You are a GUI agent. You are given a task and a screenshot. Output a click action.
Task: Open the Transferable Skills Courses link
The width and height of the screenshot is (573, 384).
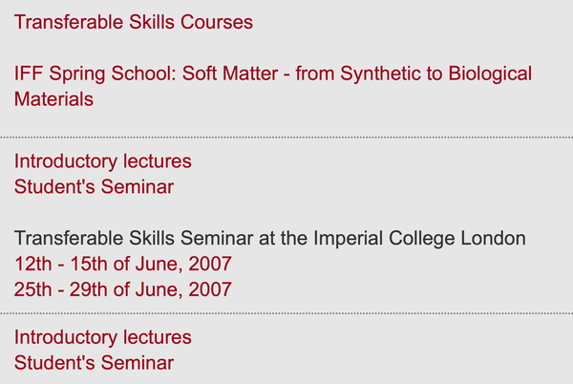click(x=134, y=22)
